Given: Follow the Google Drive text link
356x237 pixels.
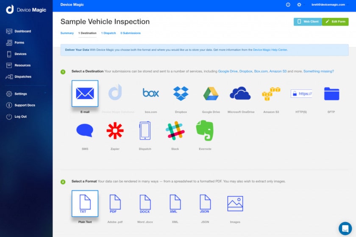Looking at the screenshot, I should click(228, 71).
